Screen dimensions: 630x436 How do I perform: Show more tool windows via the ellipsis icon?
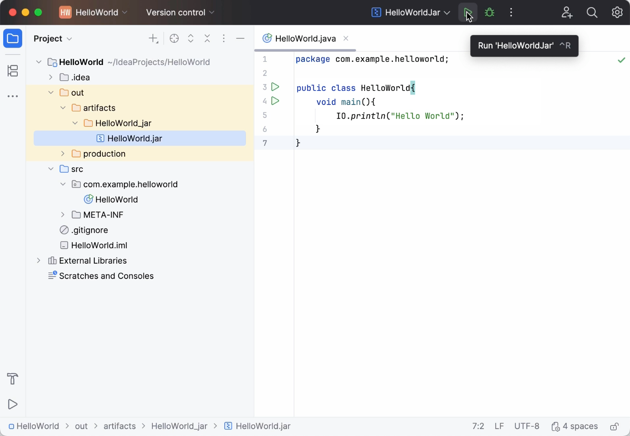(x=13, y=96)
